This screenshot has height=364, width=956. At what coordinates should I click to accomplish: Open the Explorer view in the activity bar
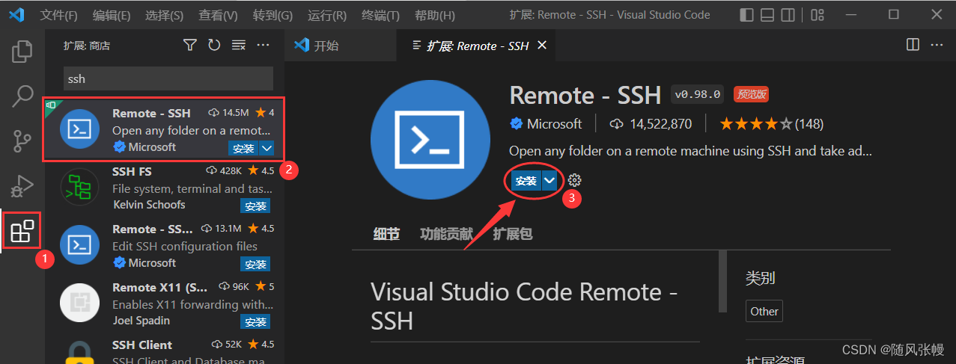pos(22,51)
